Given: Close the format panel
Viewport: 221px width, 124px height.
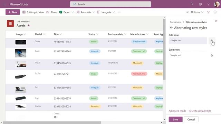Looking at the screenshot, I should pyautogui.click(x=216, y=21).
